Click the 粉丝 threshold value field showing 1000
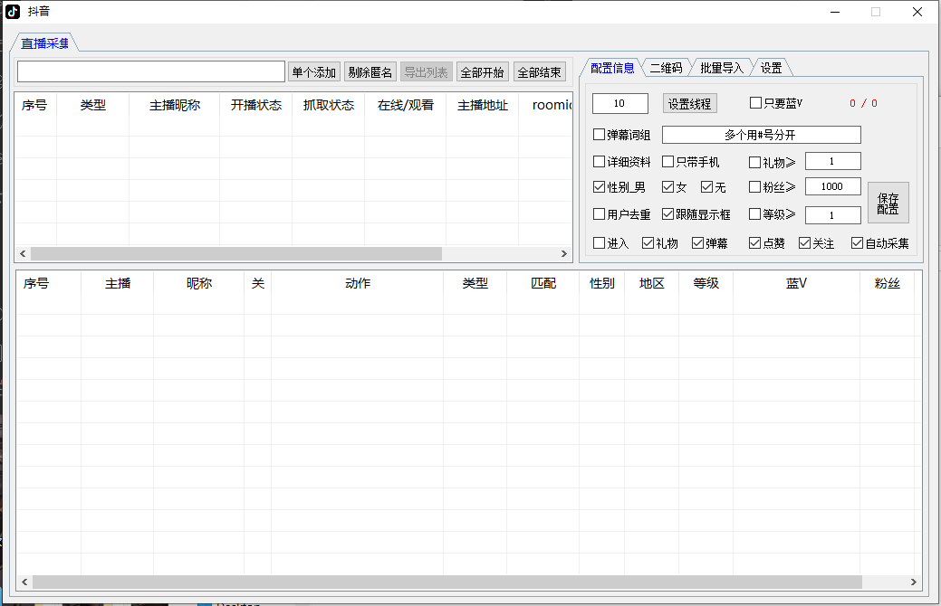941x606 pixels. click(832, 186)
